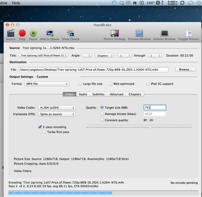
Task: Open the Video Codec dropdown
Action: coord(57,108)
